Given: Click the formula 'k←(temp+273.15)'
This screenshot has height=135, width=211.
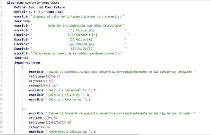Looking at the screenshot, I should point(41,81).
